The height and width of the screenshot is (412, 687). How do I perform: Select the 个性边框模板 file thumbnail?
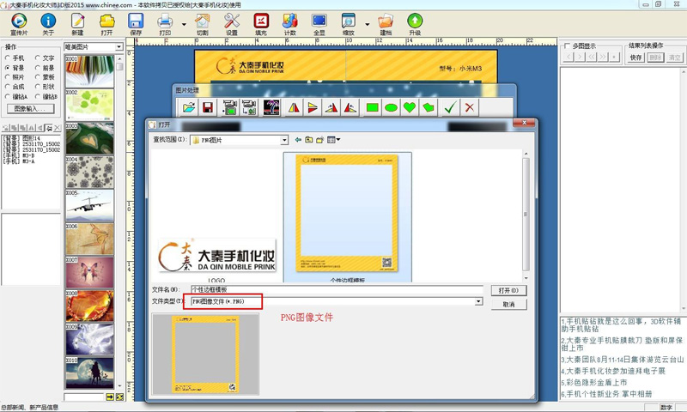point(348,218)
